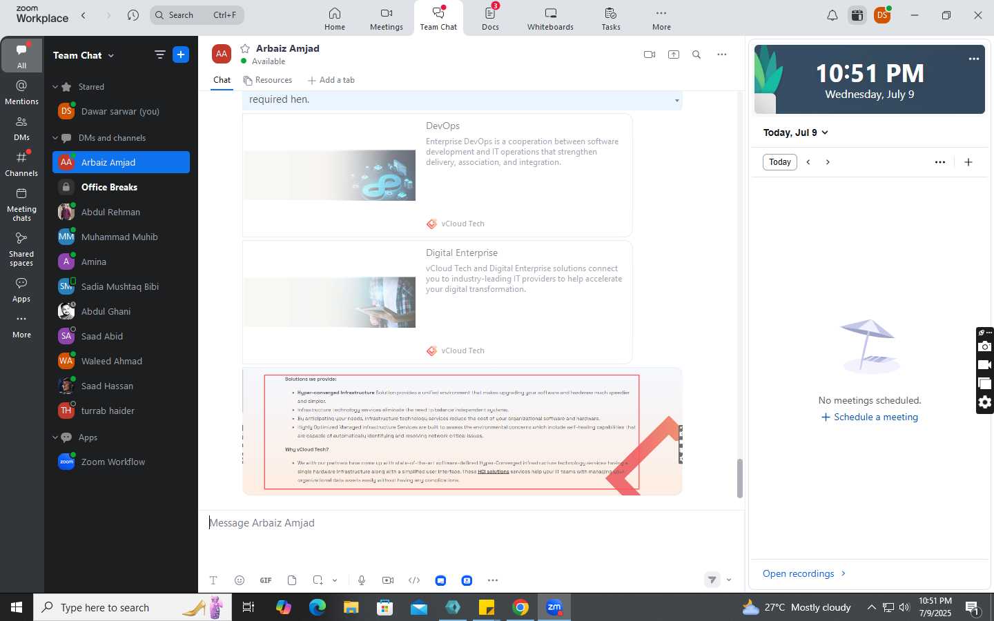Go back using the left arrow
Image resolution: width=994 pixels, height=621 pixels.
[84, 15]
